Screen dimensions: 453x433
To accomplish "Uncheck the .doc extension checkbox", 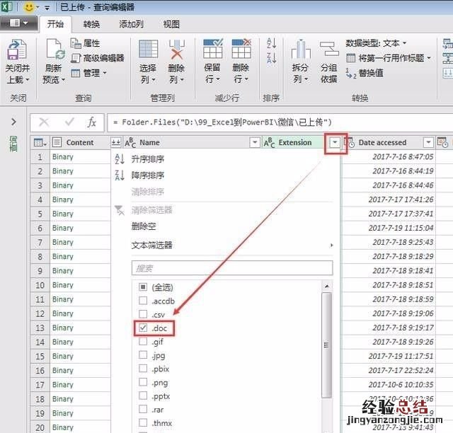I will click(143, 328).
